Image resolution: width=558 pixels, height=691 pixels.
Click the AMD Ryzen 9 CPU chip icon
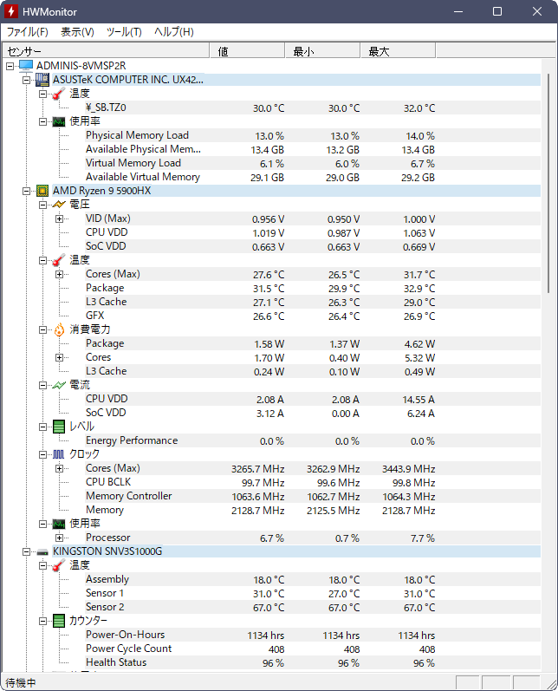[x=42, y=191]
